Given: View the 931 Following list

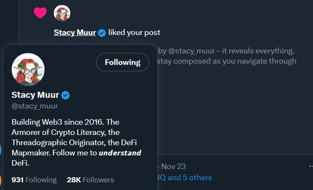Looking at the screenshot, I should (34, 180).
